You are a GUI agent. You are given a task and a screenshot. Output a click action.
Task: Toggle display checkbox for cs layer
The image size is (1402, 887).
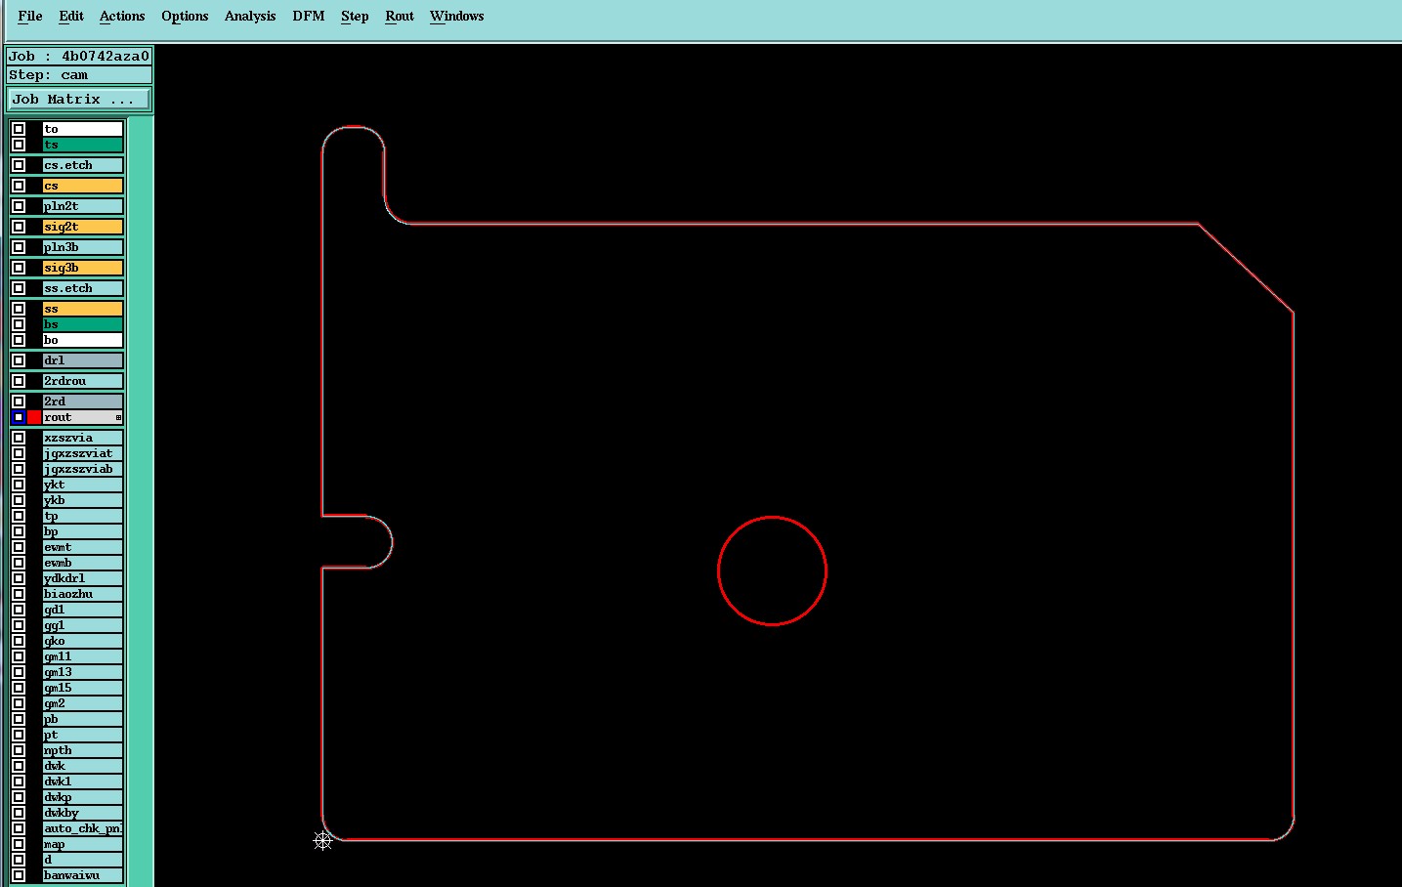(19, 186)
